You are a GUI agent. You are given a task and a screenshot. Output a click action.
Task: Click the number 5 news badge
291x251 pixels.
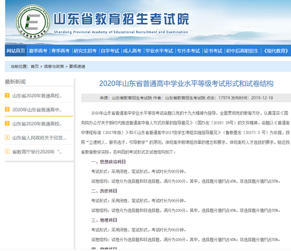[x=7, y=152]
